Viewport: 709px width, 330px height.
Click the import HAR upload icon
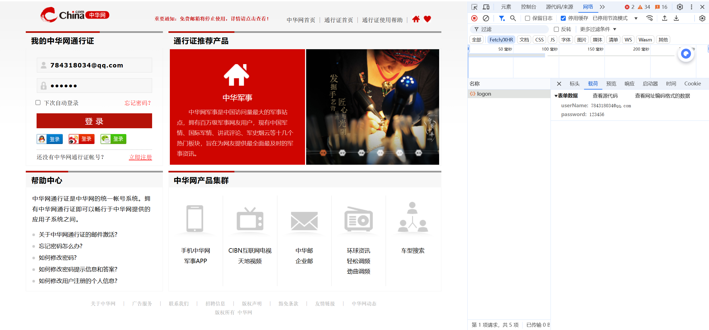[x=664, y=18]
